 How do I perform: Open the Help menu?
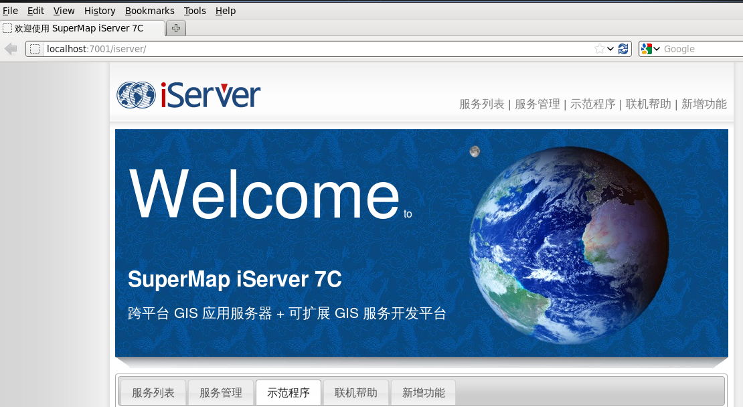[226, 11]
